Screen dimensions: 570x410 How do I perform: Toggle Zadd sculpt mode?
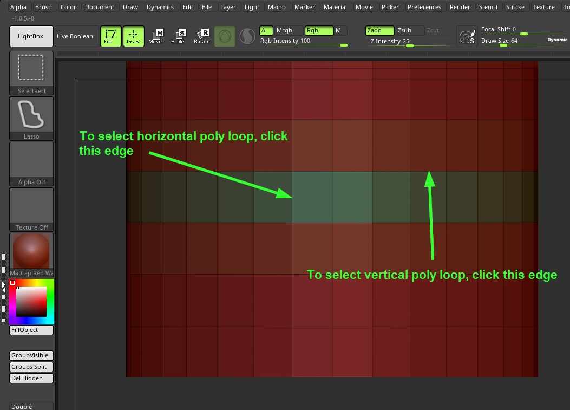pos(380,30)
